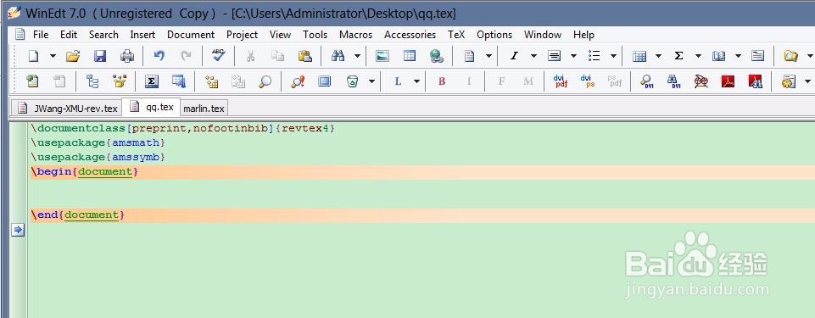Convert with the dvi ps icon

point(588,81)
